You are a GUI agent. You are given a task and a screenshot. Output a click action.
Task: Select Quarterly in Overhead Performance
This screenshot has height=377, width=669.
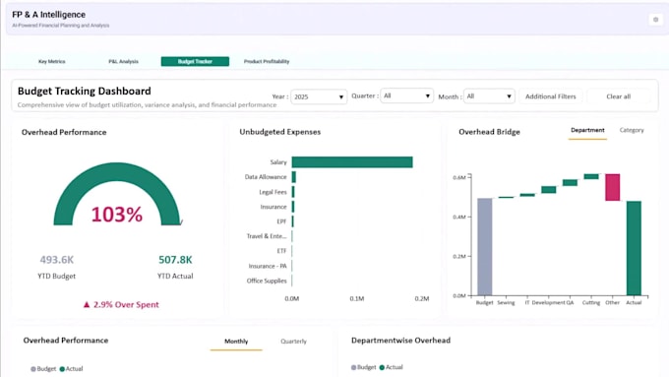[293, 342]
